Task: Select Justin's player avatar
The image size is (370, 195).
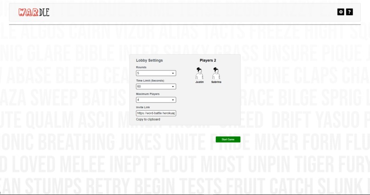Action: click(199, 73)
